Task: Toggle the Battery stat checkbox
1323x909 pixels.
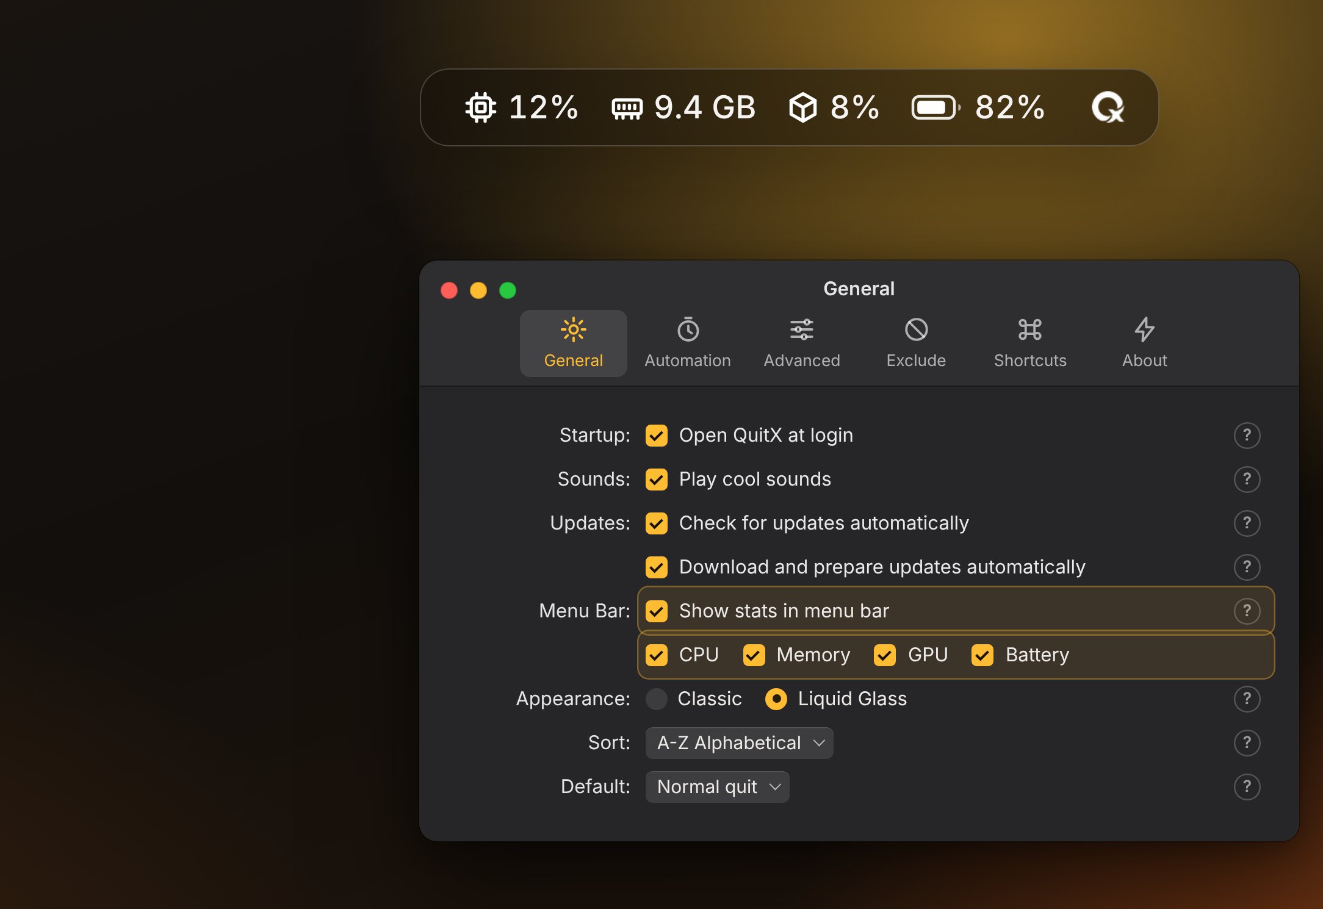Action: [x=982, y=655]
